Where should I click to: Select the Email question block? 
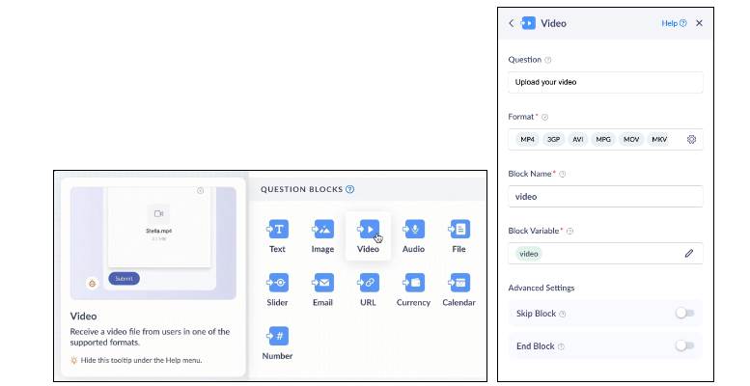tap(322, 283)
